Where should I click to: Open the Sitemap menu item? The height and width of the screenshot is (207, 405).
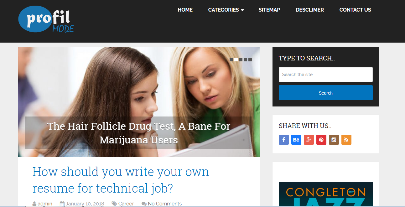point(269,10)
